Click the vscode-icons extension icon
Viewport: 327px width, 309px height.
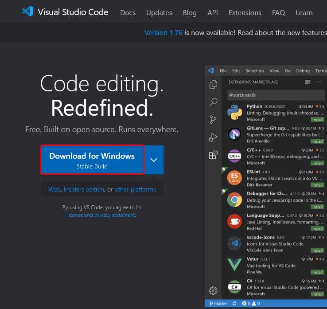[234, 243]
